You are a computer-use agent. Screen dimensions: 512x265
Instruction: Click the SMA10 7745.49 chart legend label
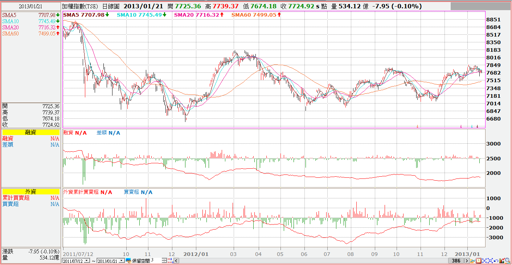pyautogui.click(x=142, y=14)
